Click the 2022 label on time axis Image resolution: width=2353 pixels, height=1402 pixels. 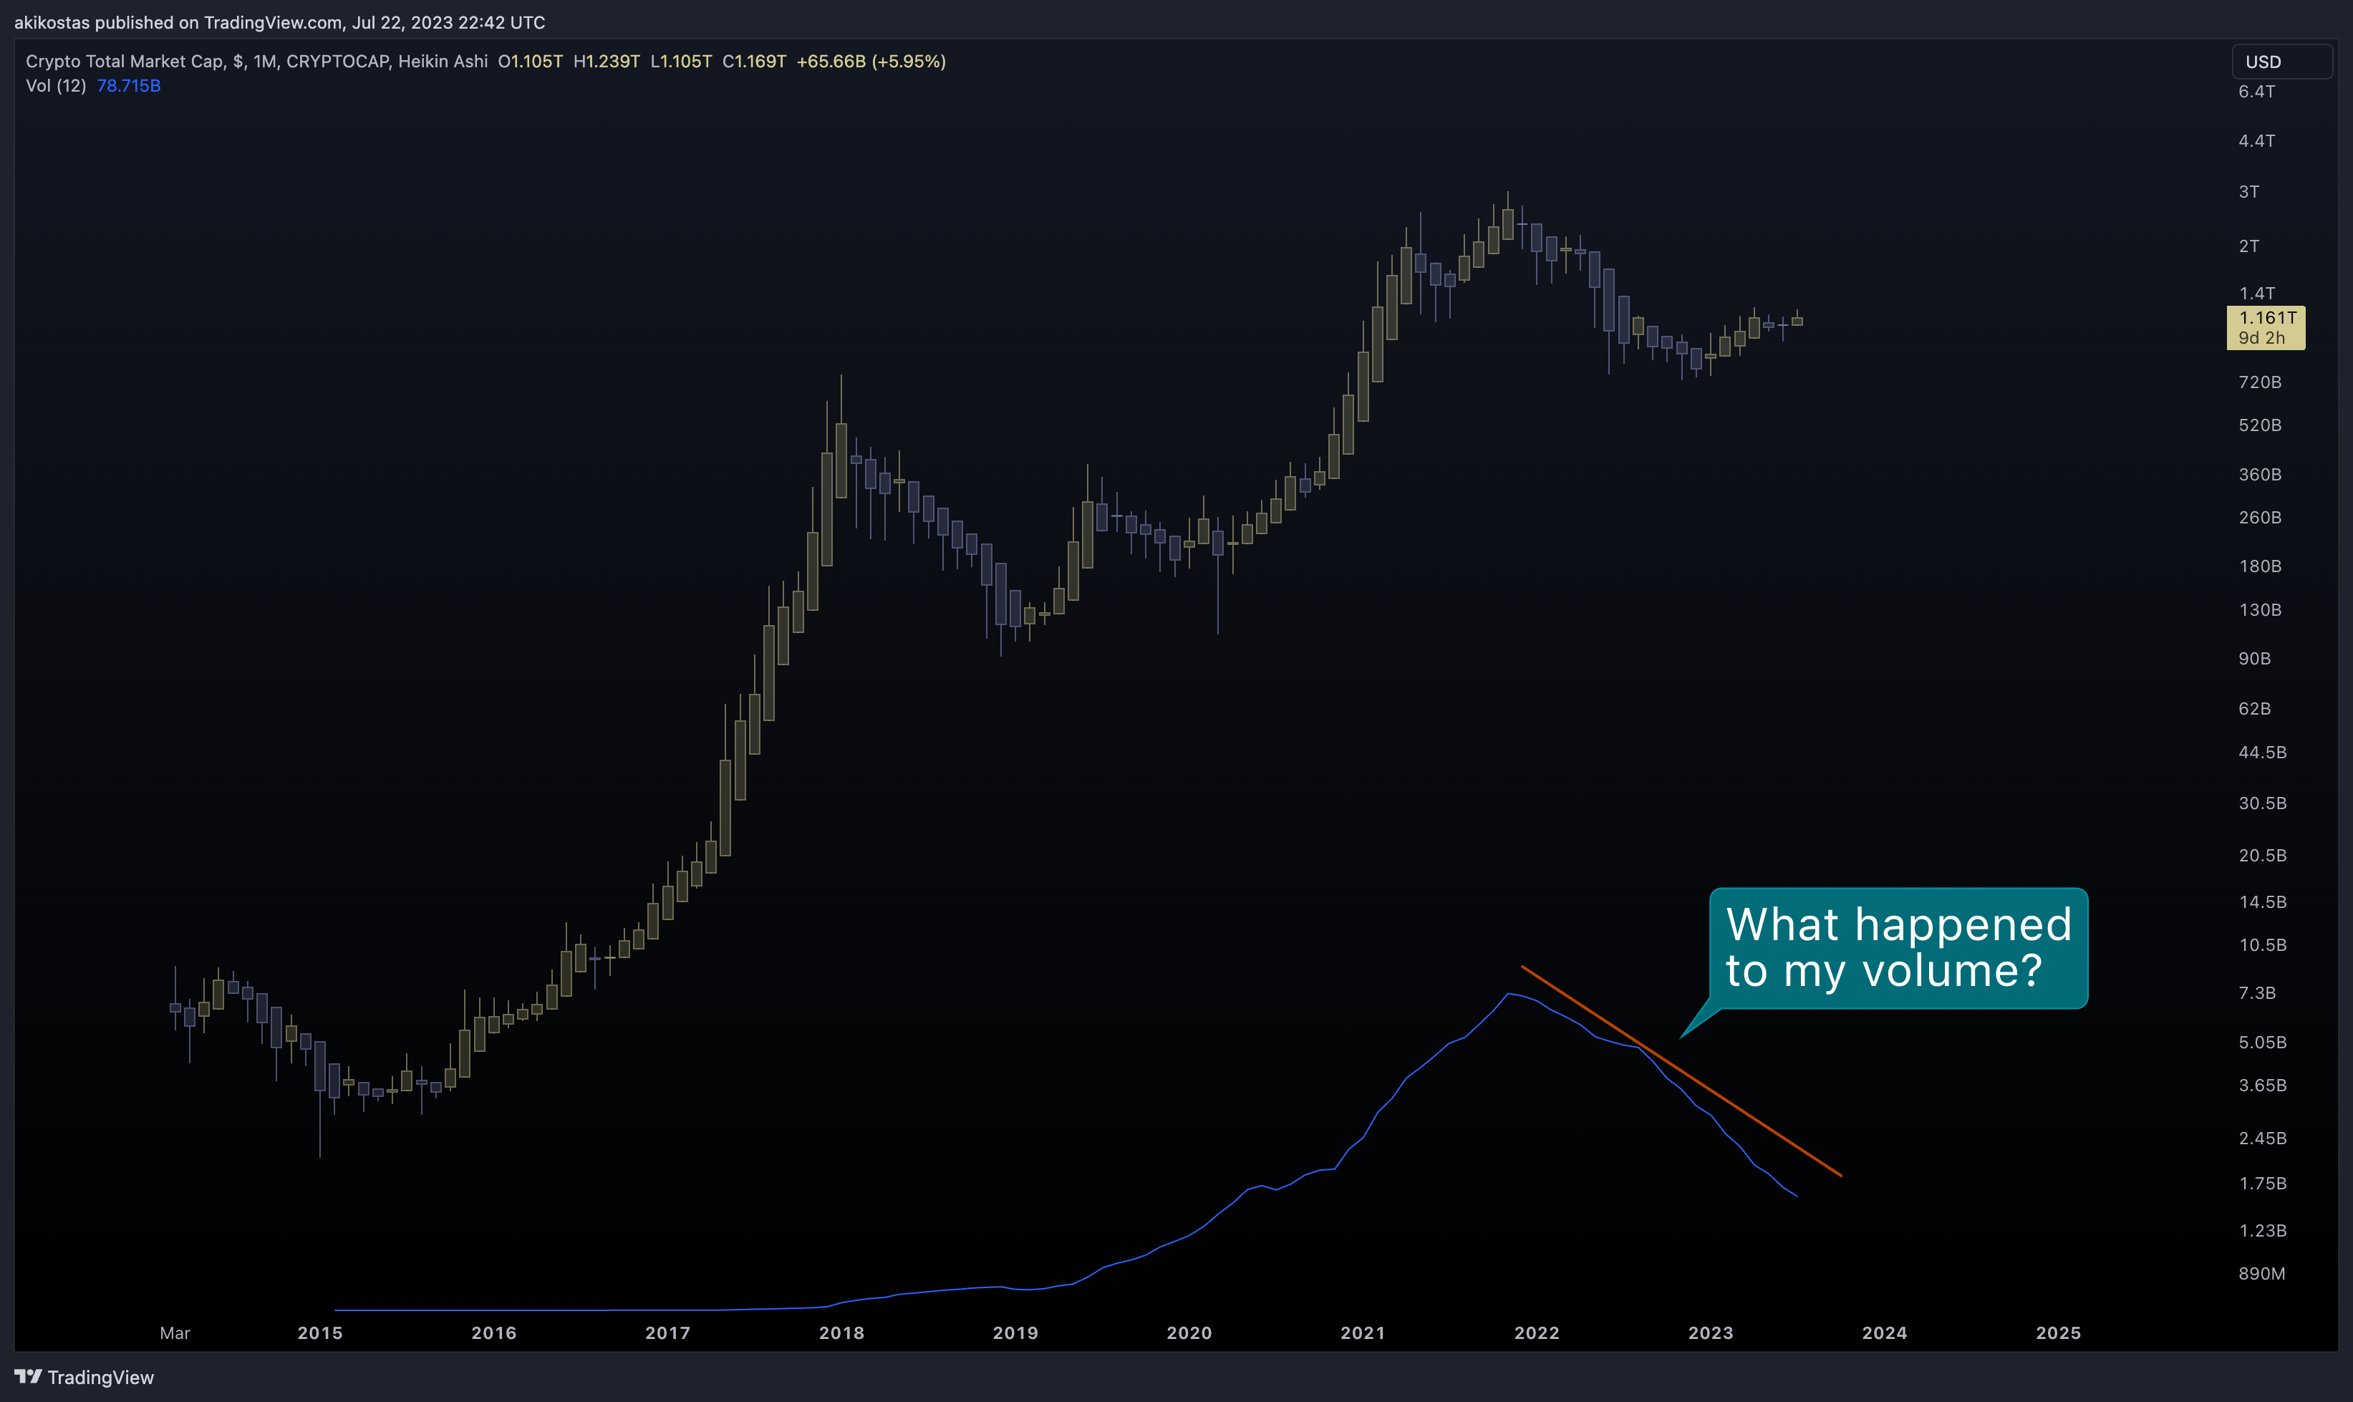[1537, 1333]
